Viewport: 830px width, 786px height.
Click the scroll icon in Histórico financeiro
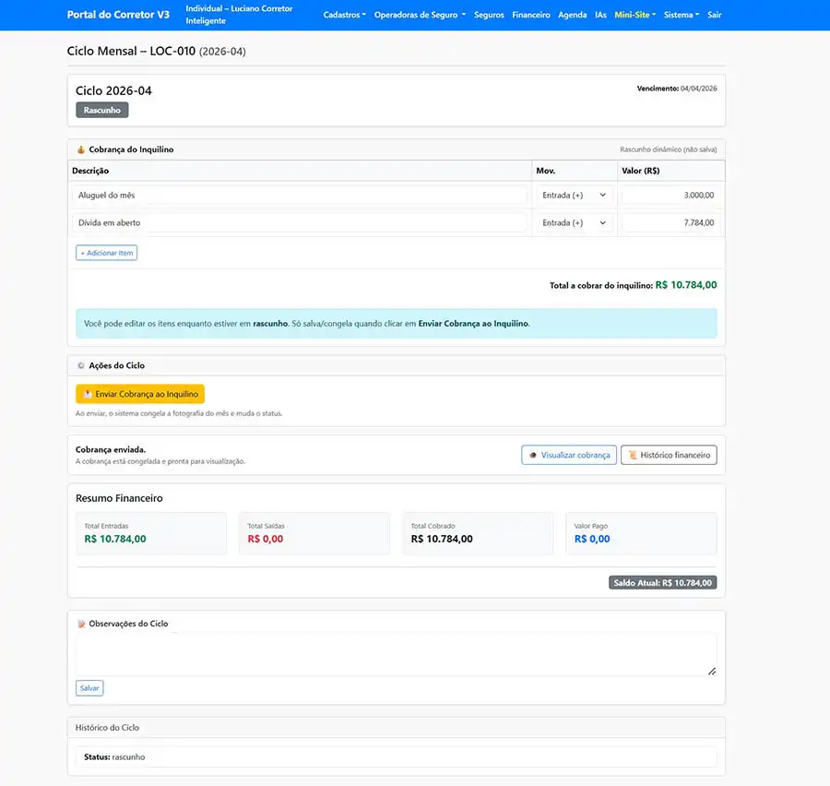point(633,455)
